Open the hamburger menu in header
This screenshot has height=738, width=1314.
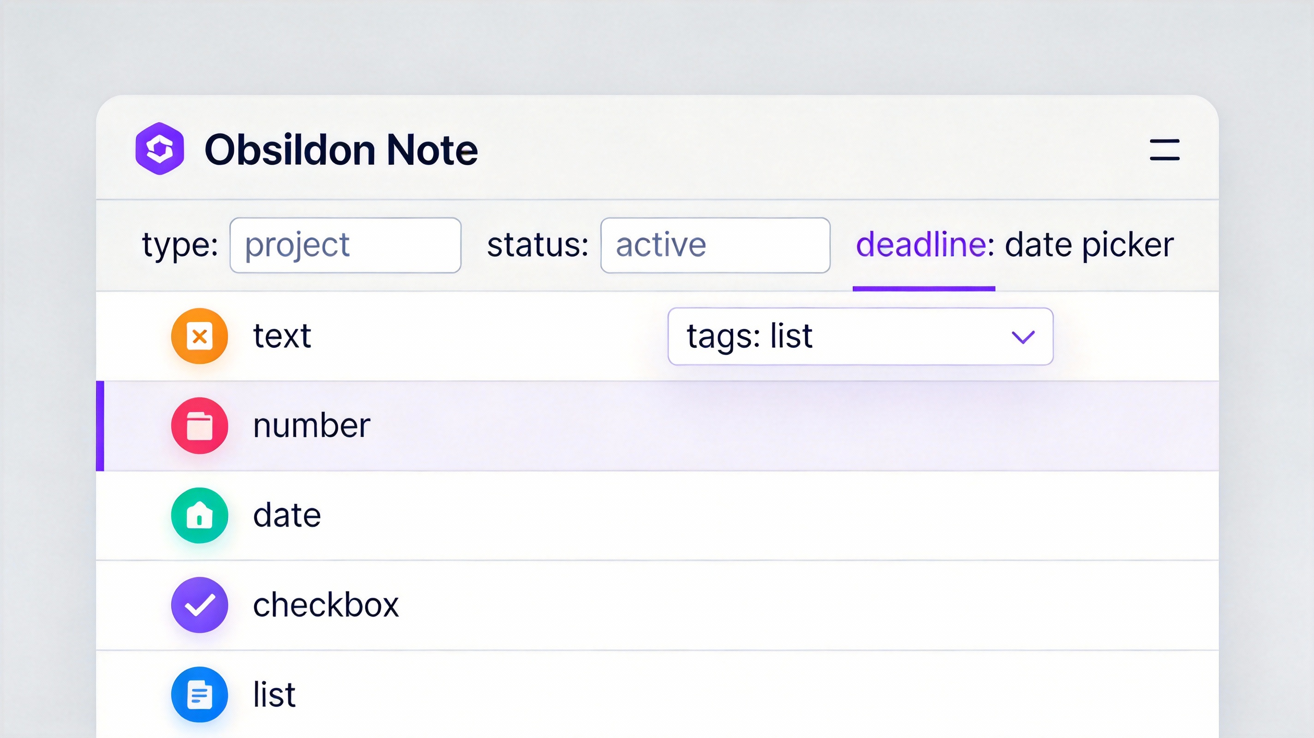1164,149
